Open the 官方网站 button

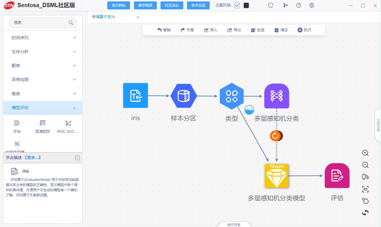click(119, 5)
